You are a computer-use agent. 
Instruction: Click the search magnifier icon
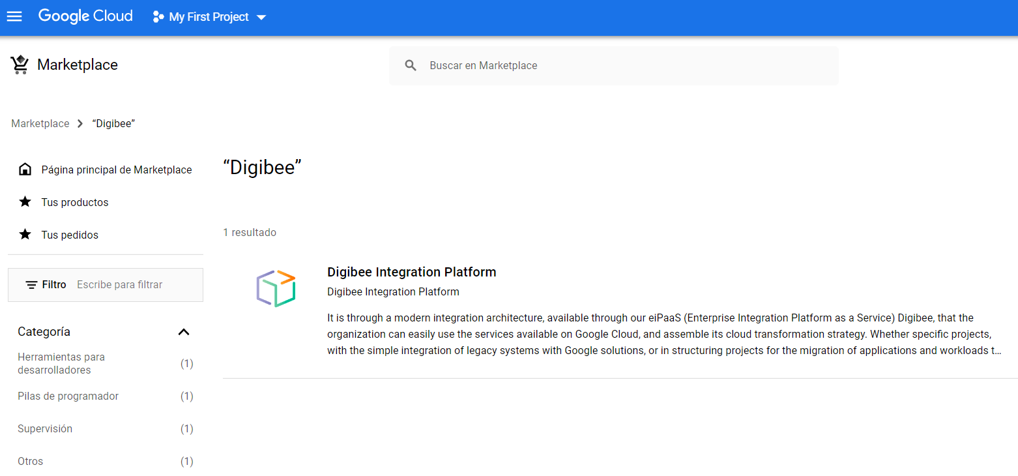click(x=411, y=66)
